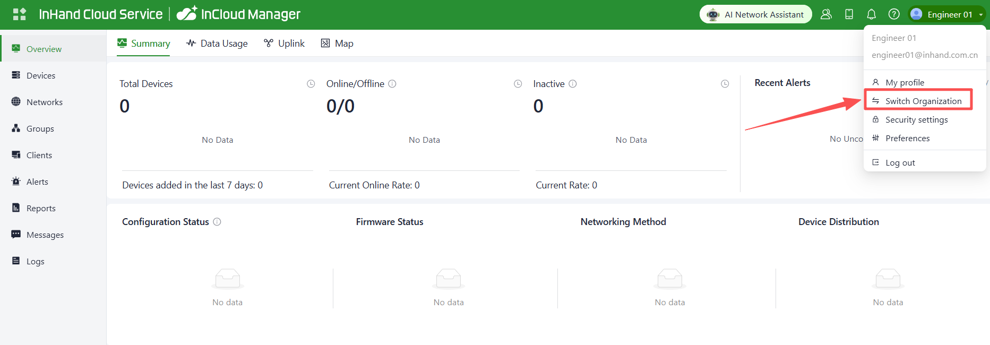Click the info icon beside Configuration Status
Screen dimensions: 990x345
coord(217,222)
